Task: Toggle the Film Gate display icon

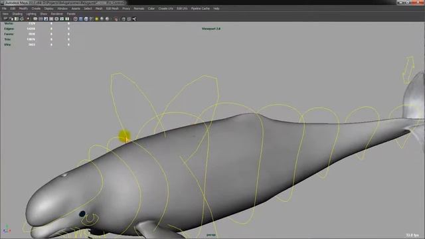Action: click(x=41, y=19)
